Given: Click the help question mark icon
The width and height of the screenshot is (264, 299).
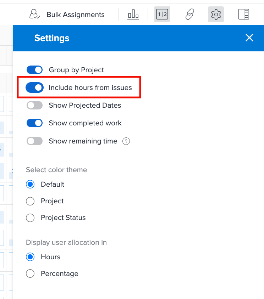Looking at the screenshot, I should point(126,141).
